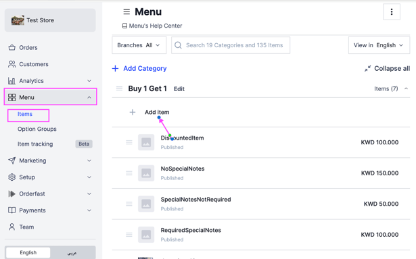
Task: Click the Collapse all arrows icon
Action: click(x=367, y=69)
